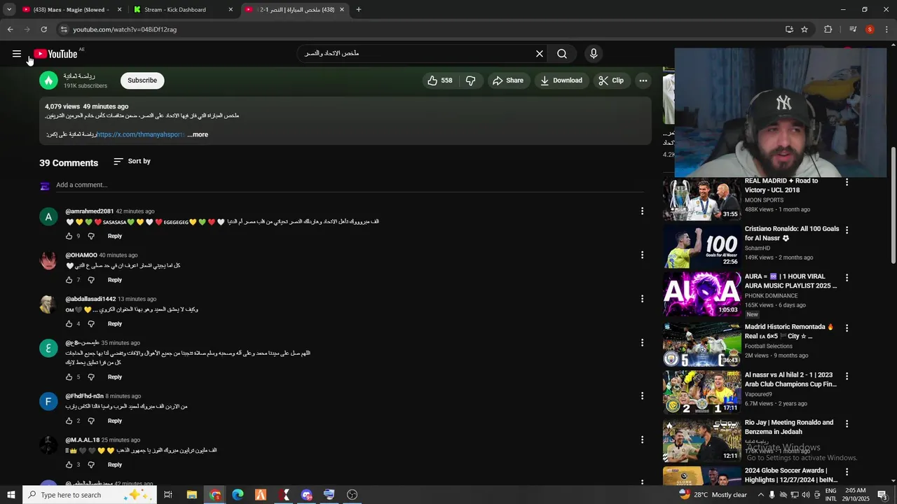Install app icon in address bar
The height and width of the screenshot is (504, 897).
(789, 29)
